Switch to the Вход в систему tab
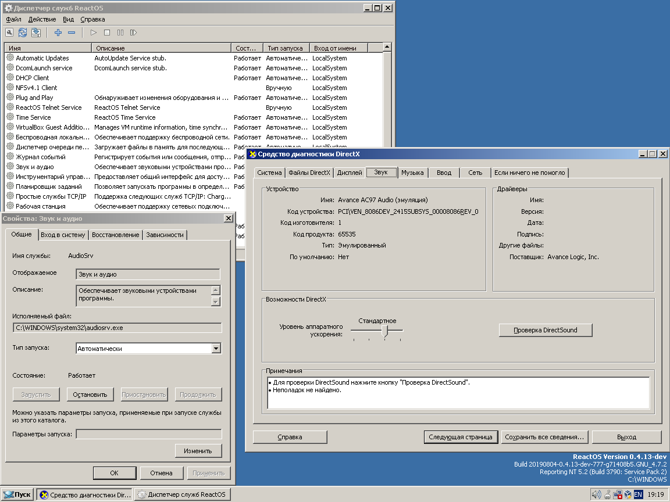The height and width of the screenshot is (502, 670). [63, 234]
